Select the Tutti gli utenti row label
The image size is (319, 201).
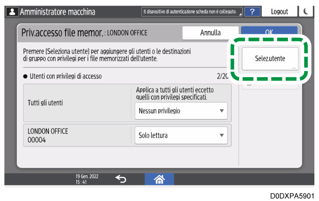[x=45, y=103]
